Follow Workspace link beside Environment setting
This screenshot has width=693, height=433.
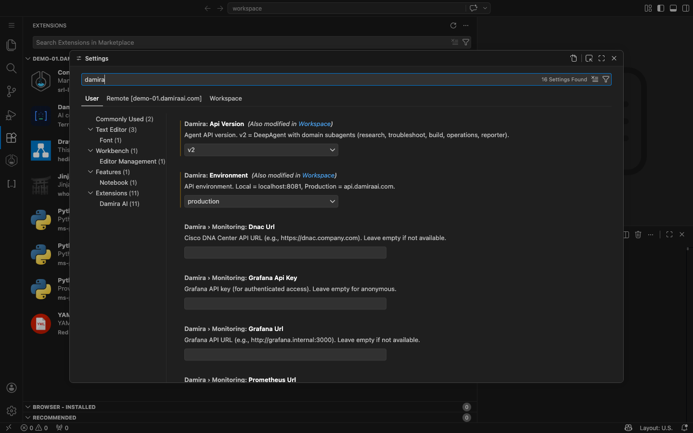(x=319, y=175)
